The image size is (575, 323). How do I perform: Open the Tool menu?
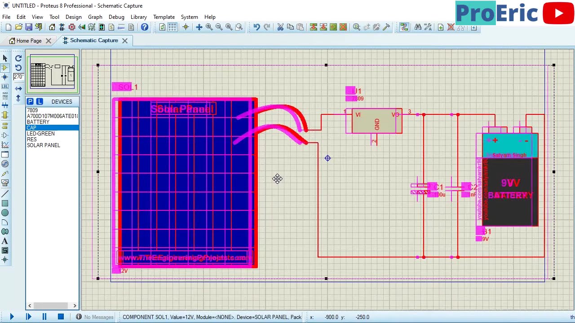tap(54, 17)
